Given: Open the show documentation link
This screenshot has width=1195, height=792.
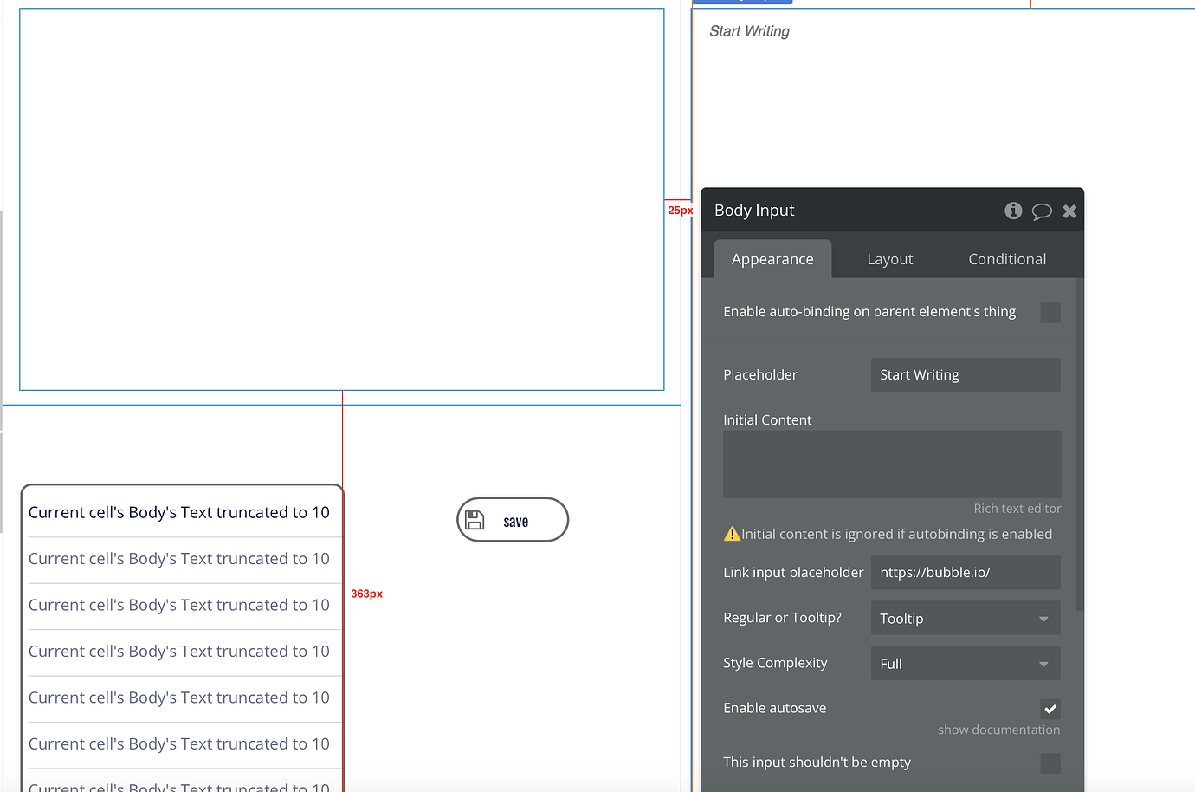Looking at the screenshot, I should pos(998,730).
